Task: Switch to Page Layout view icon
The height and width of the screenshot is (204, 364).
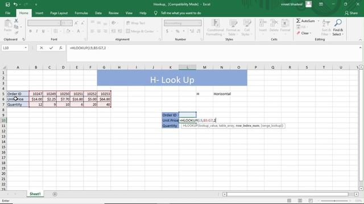Action: 300,201
